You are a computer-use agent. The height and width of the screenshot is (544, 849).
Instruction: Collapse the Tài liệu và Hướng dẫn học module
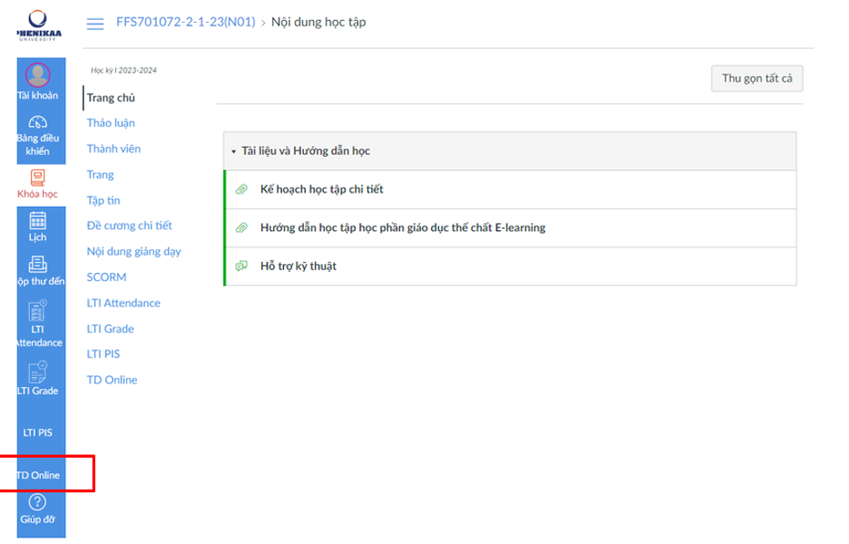[233, 151]
